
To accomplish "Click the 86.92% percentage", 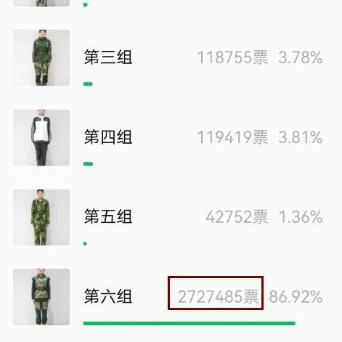I will [296, 296].
